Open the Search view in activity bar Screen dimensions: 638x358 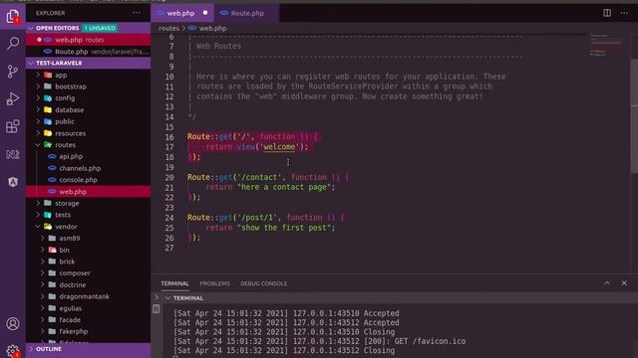13,43
